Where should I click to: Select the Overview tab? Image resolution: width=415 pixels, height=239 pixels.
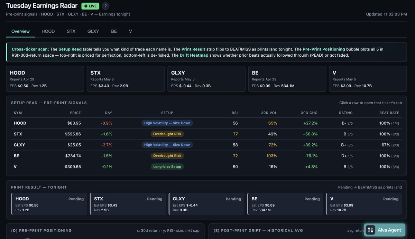tap(20, 31)
